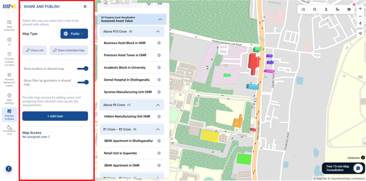Zoom out the map with minus button
The height and width of the screenshot is (181, 366).
coord(360,16)
